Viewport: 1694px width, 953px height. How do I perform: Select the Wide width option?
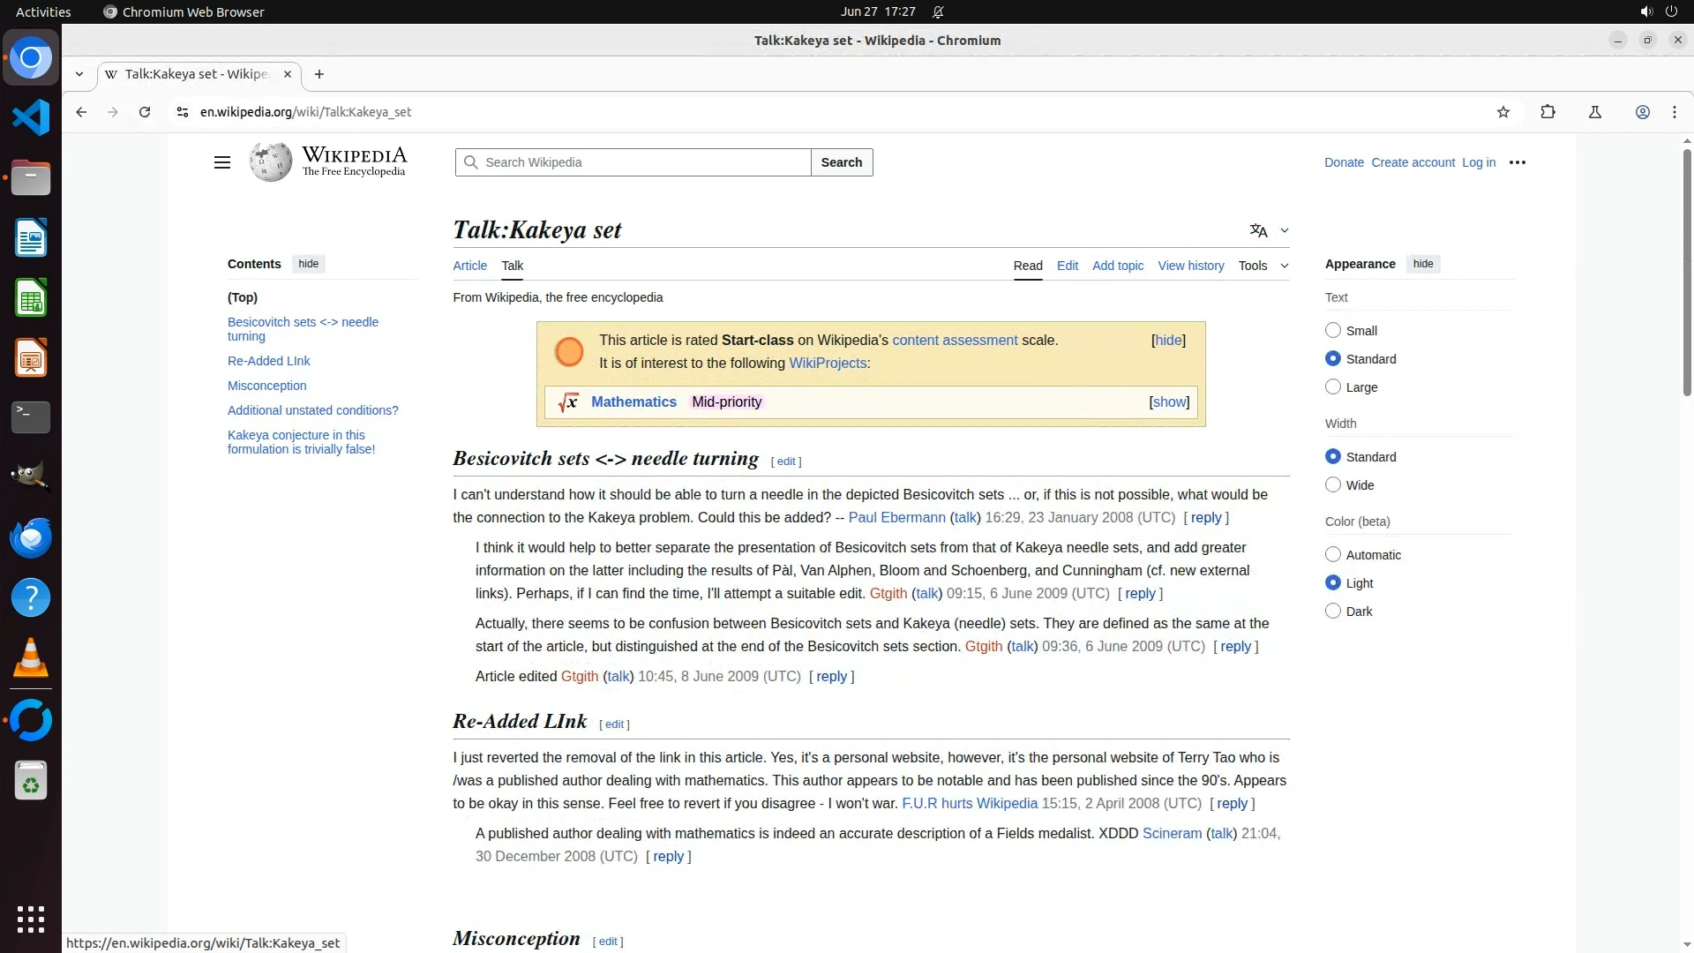point(1333,485)
